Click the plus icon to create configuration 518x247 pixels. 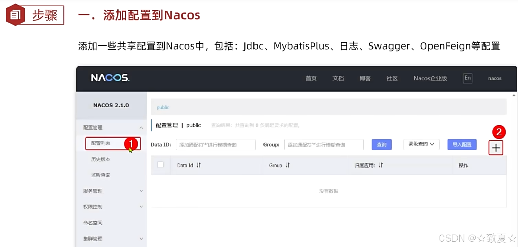coord(496,148)
